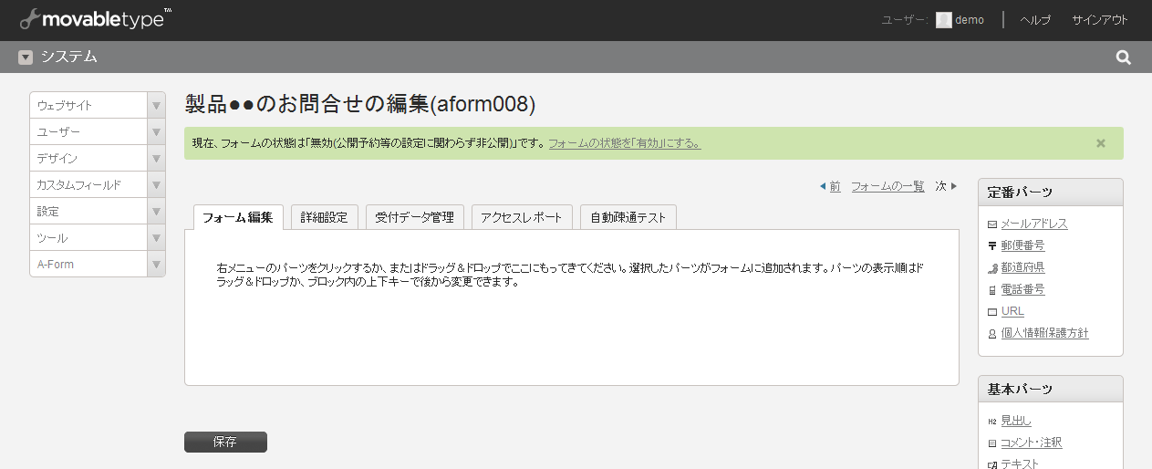This screenshot has height=469, width=1152.
Task: Add the 電話番号 part
Action: (x=1022, y=290)
